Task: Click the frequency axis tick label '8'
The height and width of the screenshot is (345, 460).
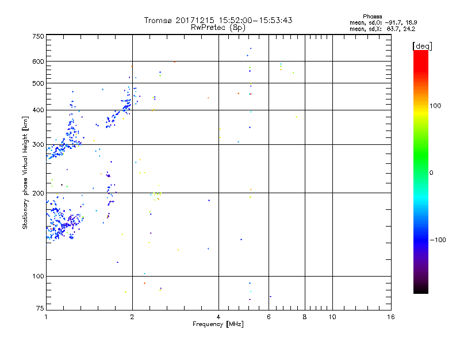Action: coord(305,317)
